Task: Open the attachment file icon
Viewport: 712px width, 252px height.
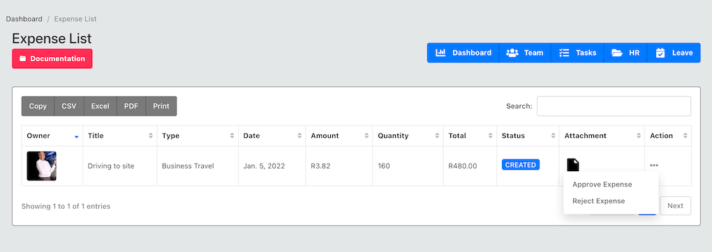Action: pyautogui.click(x=572, y=164)
